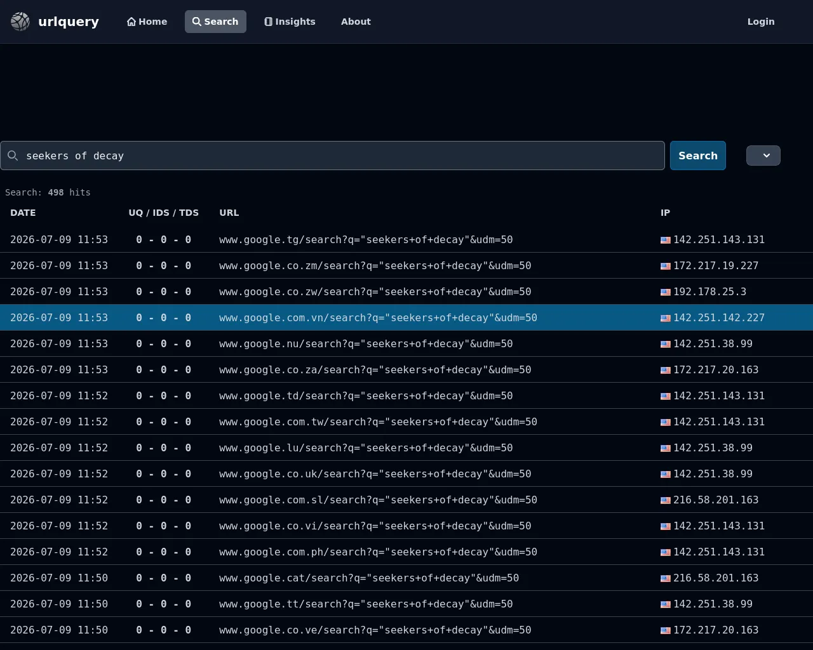Click the date in the google.tg row

(x=59, y=240)
